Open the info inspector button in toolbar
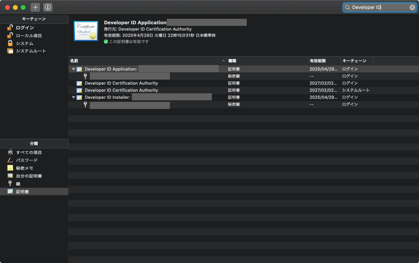Image resolution: width=419 pixels, height=263 pixels. click(48, 7)
